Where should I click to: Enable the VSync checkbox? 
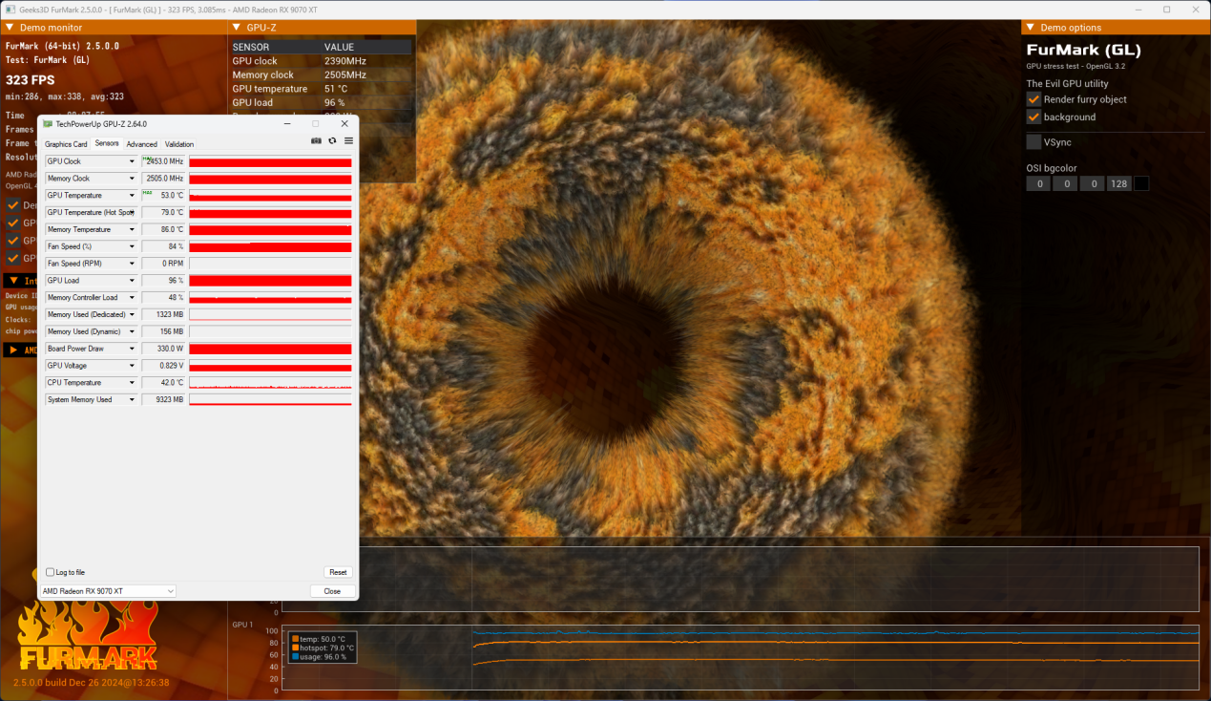click(1034, 142)
